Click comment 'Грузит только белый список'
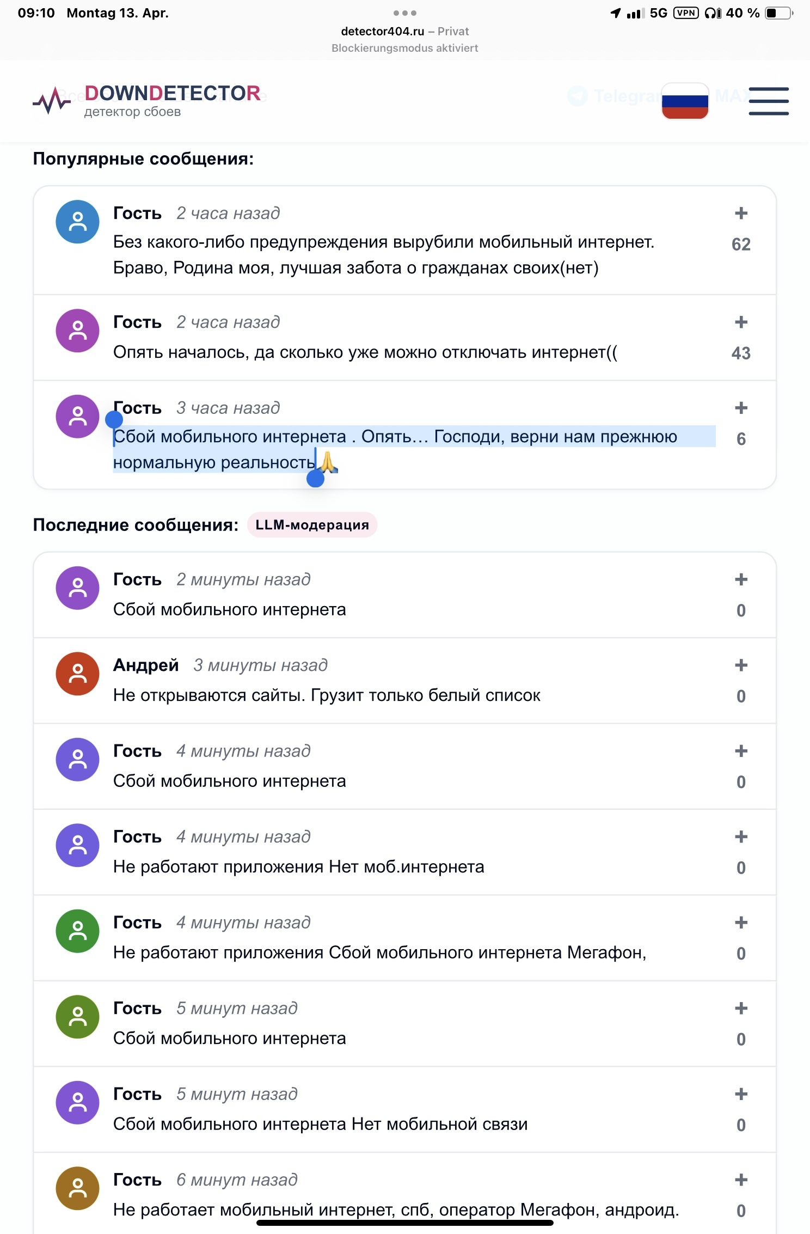The width and height of the screenshot is (810, 1234). (327, 695)
